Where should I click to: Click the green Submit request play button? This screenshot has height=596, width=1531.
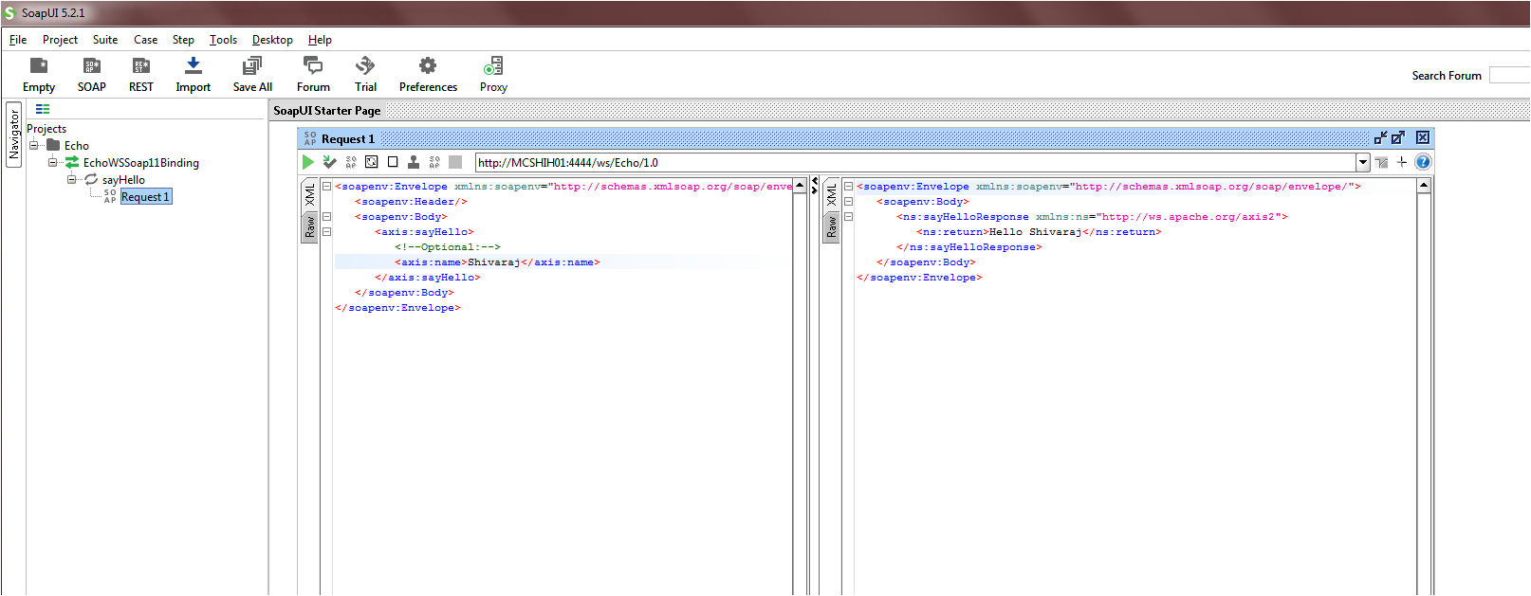308,162
